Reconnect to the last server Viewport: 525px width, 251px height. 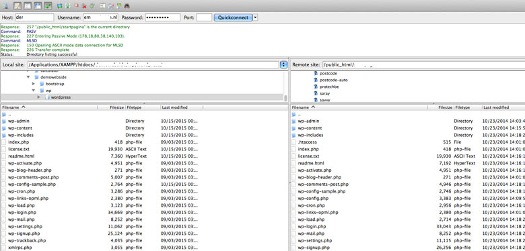tap(92, 5)
